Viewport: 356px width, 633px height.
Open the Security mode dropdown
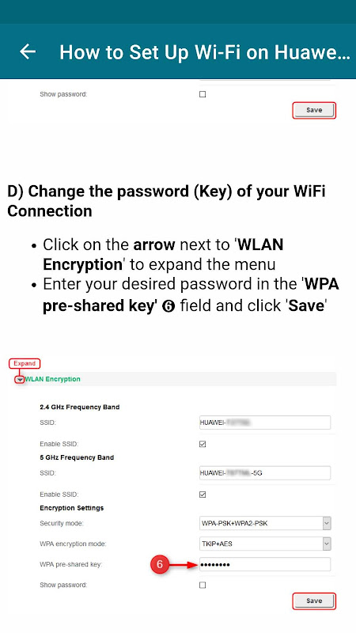265,524
